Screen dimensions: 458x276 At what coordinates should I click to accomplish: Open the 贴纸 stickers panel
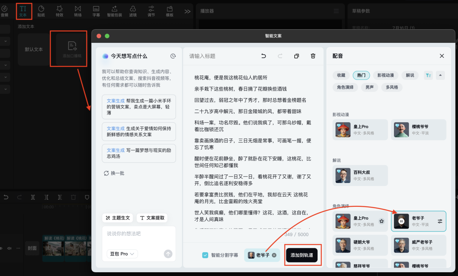point(41,11)
